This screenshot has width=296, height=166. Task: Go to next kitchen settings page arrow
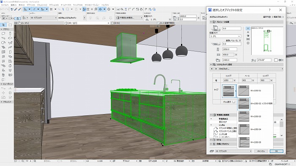tap(216, 69)
